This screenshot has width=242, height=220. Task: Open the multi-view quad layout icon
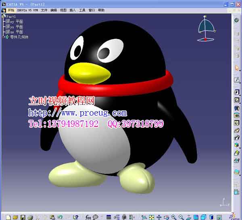(196, 217)
